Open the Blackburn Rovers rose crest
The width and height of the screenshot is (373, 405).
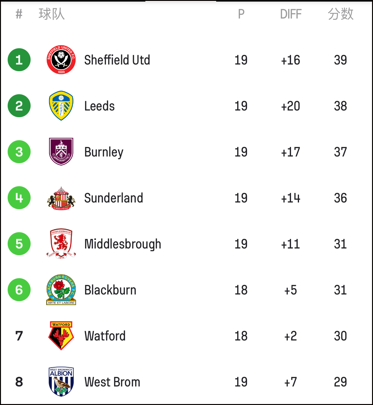click(x=61, y=290)
